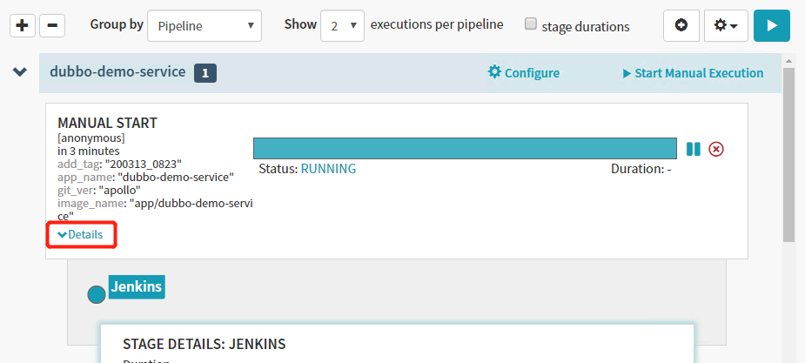Open the Group by Pipeline dropdown

click(x=205, y=26)
